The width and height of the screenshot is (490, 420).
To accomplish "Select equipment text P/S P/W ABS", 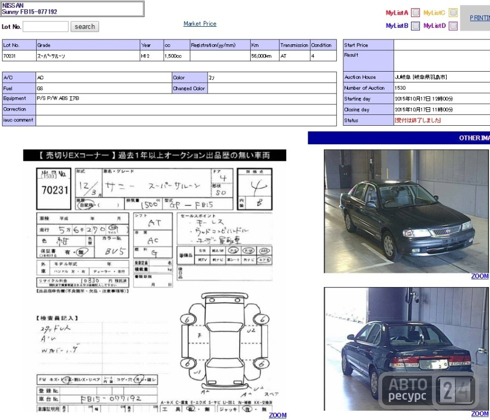I will (58, 98).
